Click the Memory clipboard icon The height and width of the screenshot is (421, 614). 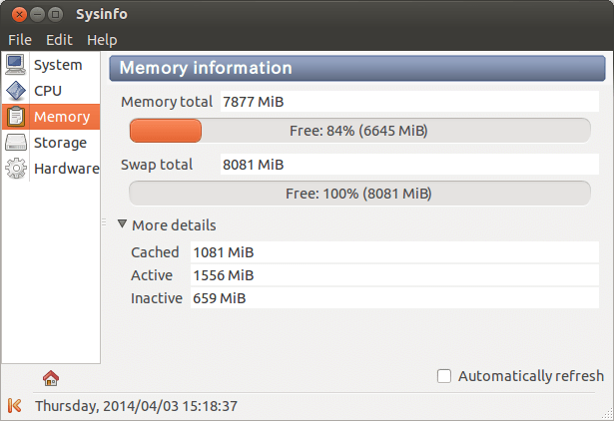pyautogui.click(x=16, y=117)
